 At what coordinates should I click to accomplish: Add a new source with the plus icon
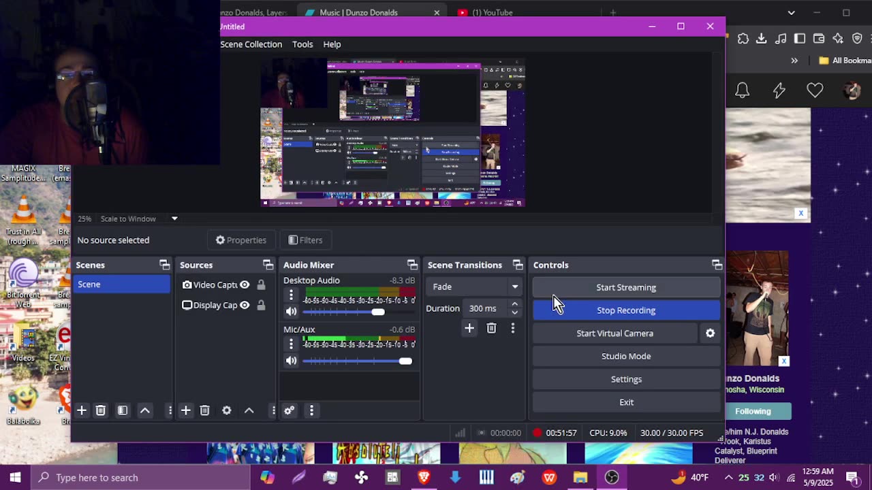[x=185, y=410]
